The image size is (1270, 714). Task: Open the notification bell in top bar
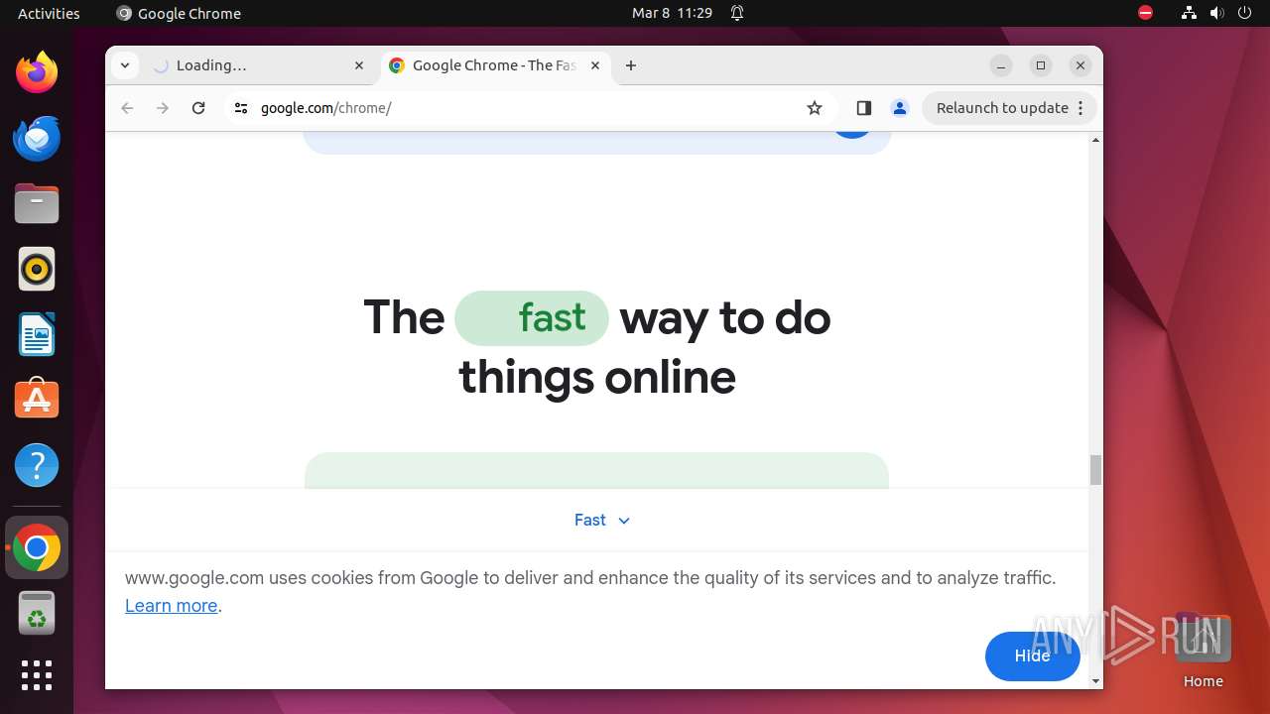click(x=737, y=13)
